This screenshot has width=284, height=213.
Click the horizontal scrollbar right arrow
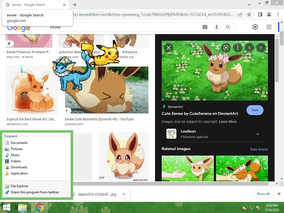277,184
